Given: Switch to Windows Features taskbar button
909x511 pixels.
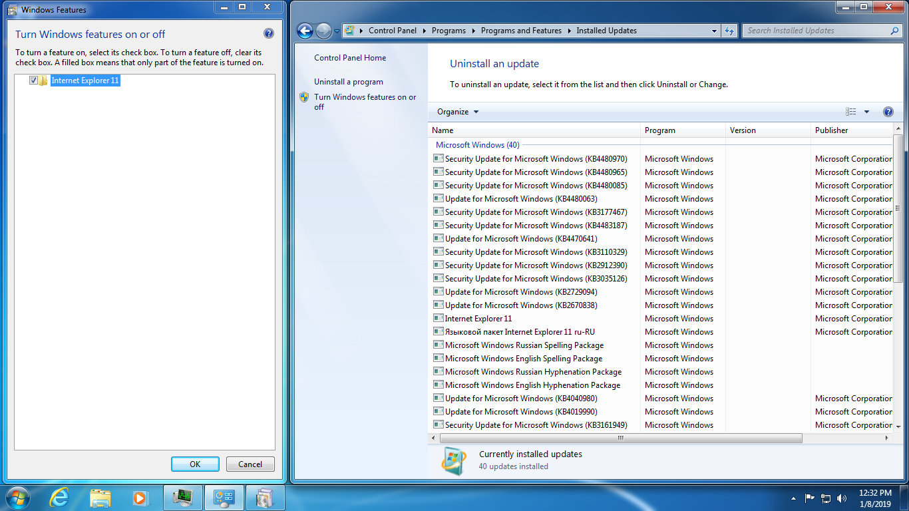Looking at the screenshot, I should click(265, 497).
